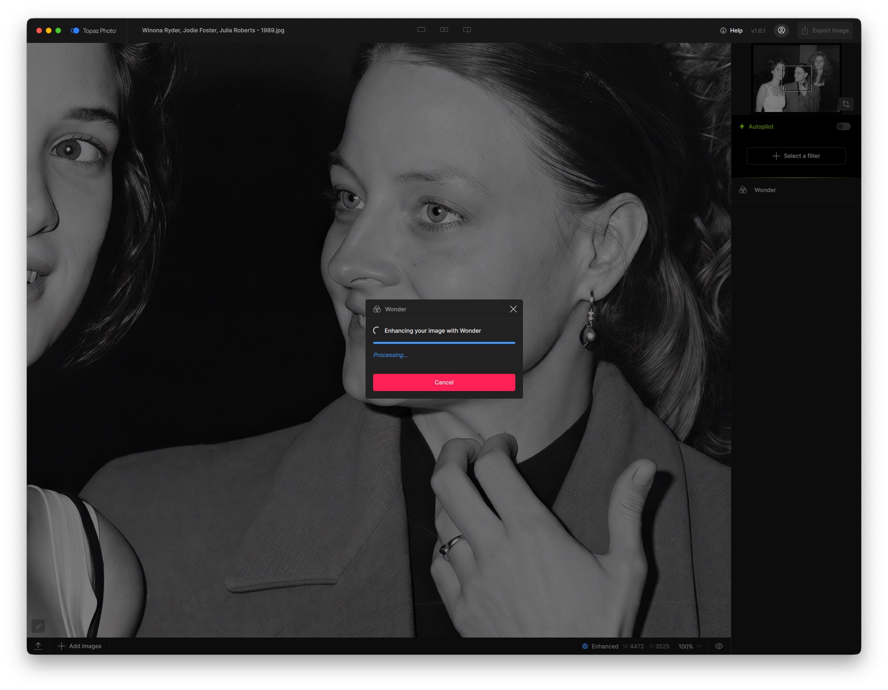888x690 pixels.
Task: Toggle the image selection checkmark box
Action: (38, 626)
